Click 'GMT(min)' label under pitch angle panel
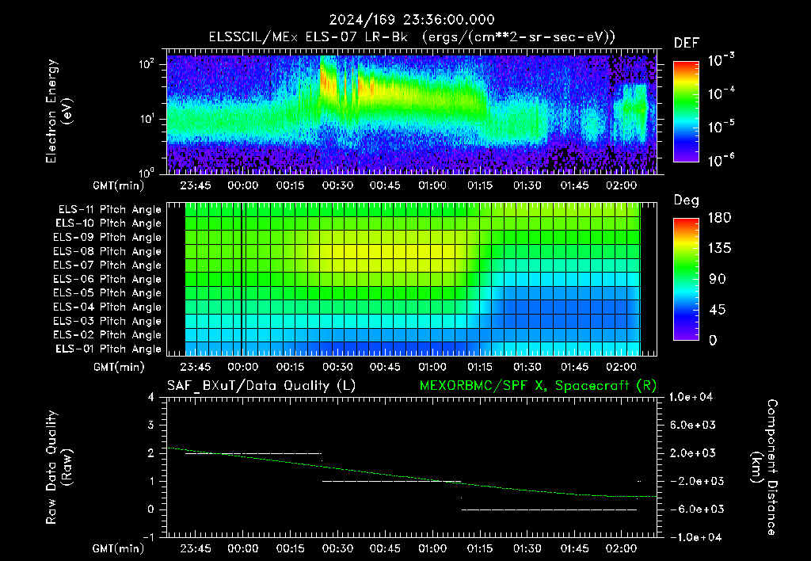Viewport: 811px width, 561px height. [x=119, y=367]
